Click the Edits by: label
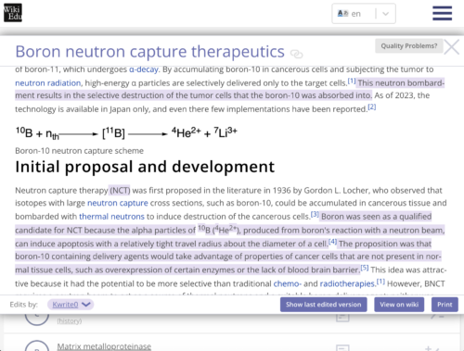This screenshot has height=351, width=464. pos(23,305)
